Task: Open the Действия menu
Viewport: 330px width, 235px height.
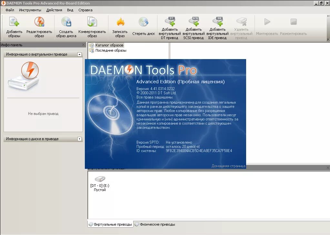Action: pos(54,10)
